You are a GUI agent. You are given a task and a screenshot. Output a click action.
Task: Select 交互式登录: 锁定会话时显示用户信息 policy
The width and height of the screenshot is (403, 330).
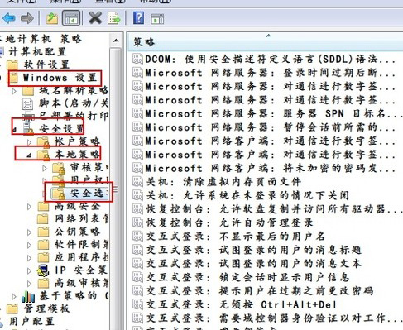tap(247, 277)
